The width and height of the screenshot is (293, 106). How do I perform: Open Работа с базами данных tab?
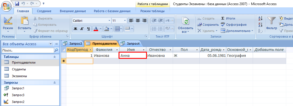(112, 11)
